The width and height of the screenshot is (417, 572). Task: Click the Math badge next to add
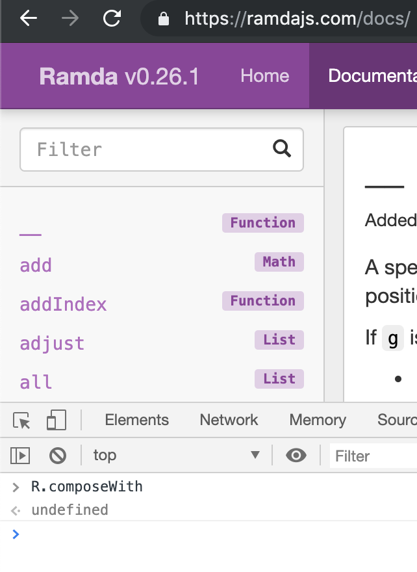click(x=279, y=261)
